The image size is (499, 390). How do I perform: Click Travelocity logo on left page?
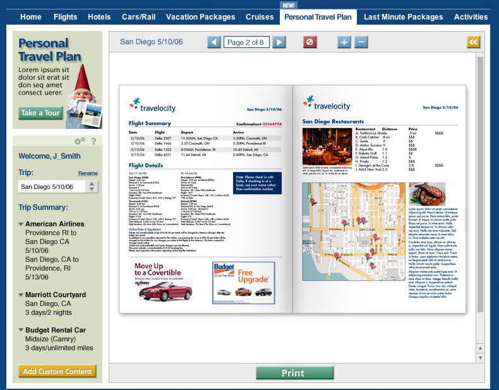[x=152, y=106]
